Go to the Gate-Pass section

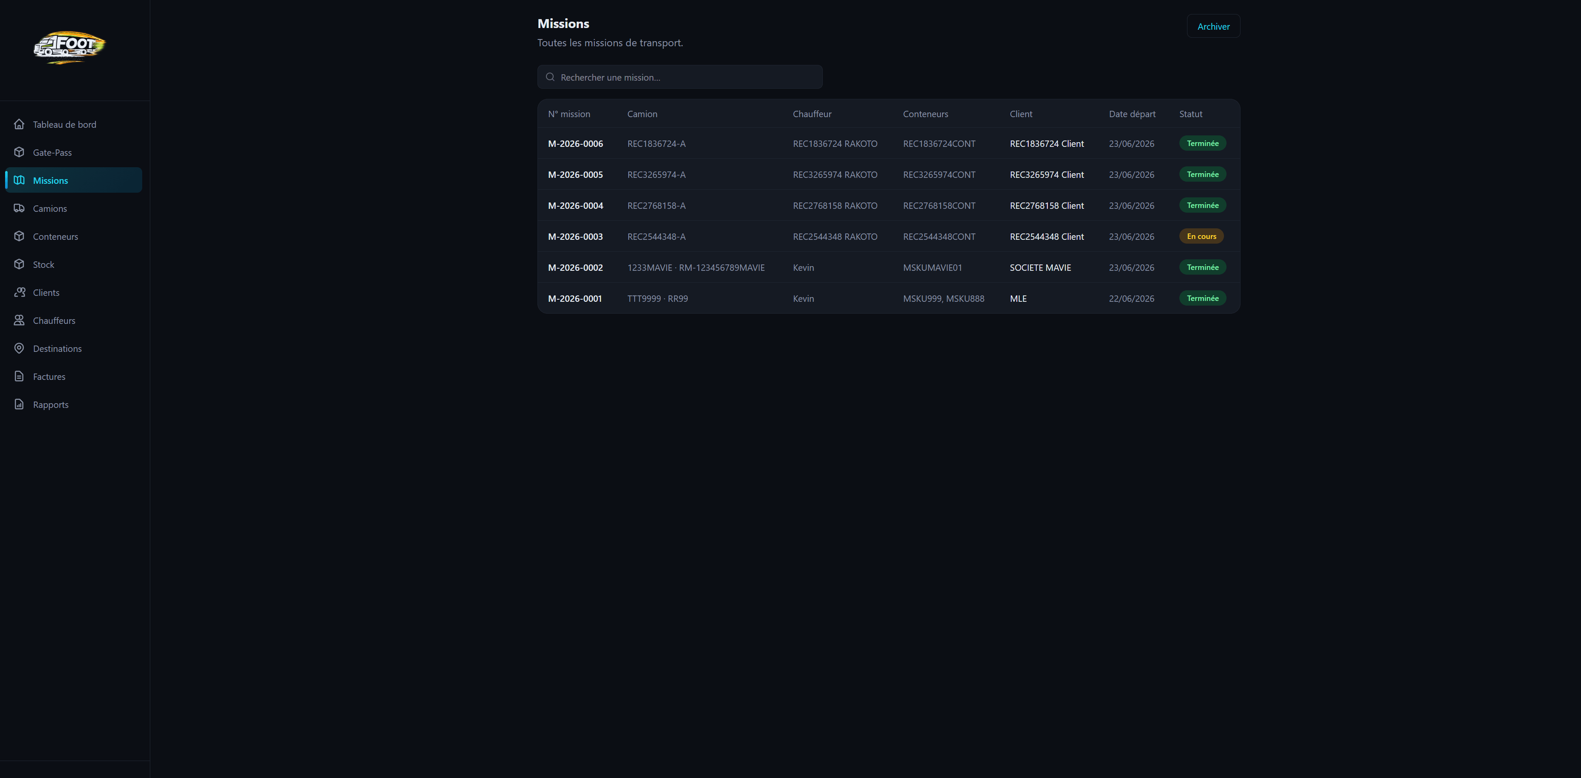pos(73,152)
